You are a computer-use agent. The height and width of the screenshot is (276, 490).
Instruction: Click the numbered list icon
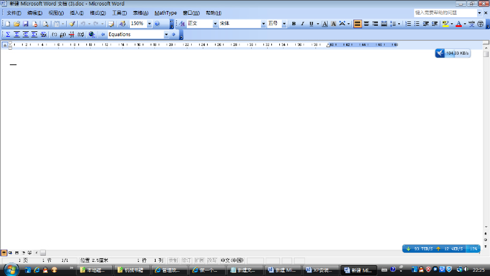coord(409,24)
